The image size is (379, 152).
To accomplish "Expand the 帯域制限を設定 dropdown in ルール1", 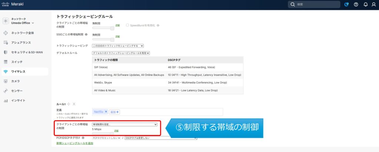I will (x=125, y=125).
